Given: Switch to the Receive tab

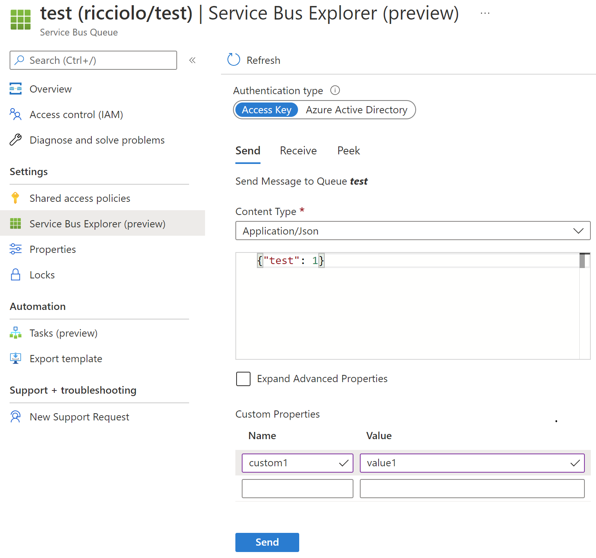Looking at the screenshot, I should coord(298,151).
